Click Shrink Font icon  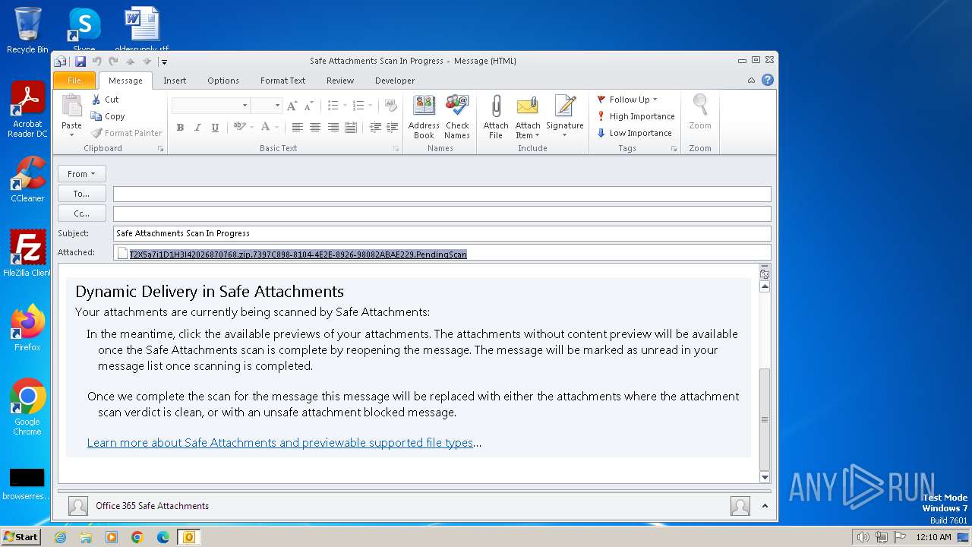(x=309, y=106)
